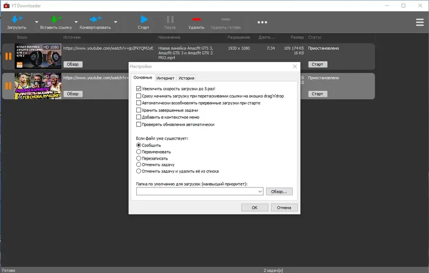Enable Автоматически возобновлять прерванные загрузки
The image size is (429, 273).
pos(138,103)
